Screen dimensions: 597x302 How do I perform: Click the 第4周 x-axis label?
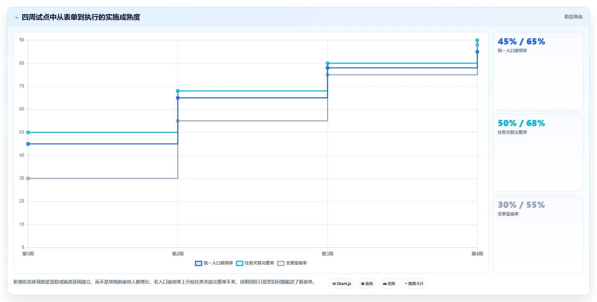(x=477, y=254)
